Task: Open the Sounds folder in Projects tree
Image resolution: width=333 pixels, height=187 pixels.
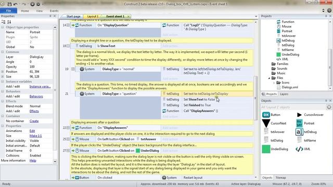Action: click(x=282, y=69)
